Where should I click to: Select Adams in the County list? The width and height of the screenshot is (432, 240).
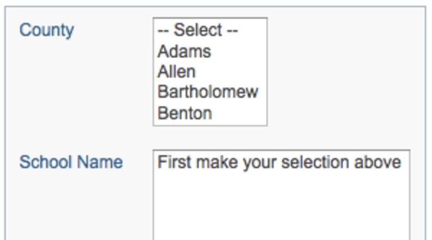(184, 52)
